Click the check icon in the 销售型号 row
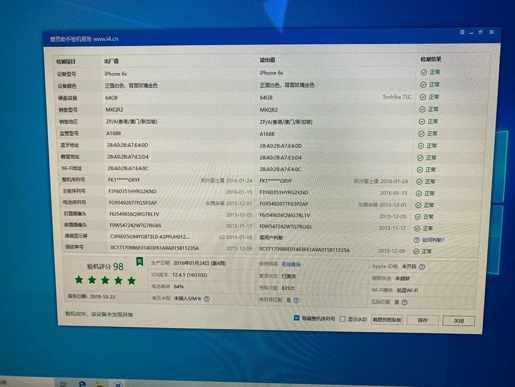 tap(422, 109)
